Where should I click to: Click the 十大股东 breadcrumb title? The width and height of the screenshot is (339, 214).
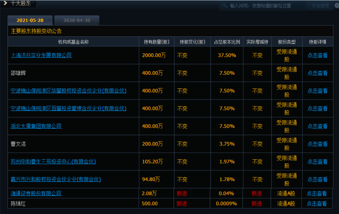click(20, 4)
